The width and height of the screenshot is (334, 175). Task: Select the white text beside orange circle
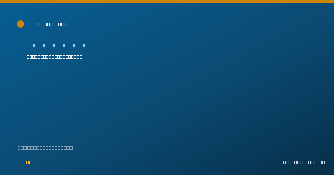(x=51, y=24)
